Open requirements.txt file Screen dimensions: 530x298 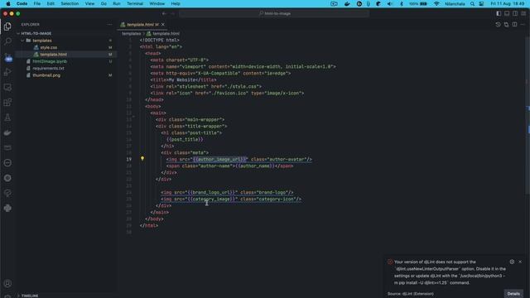pyautogui.click(x=48, y=68)
